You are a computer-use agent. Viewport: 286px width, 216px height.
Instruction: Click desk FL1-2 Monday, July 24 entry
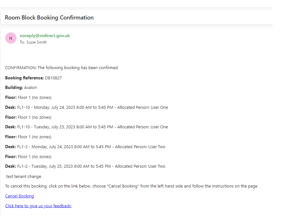pyautogui.click(x=91, y=147)
